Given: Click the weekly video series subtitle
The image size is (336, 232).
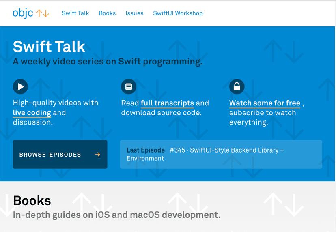Looking at the screenshot, I should click(x=108, y=62).
